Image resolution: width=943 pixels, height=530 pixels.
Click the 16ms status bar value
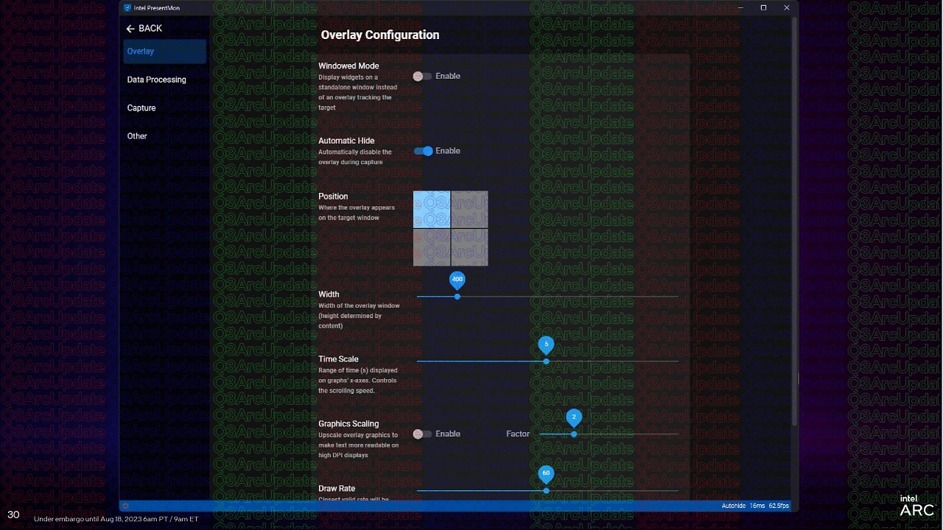coord(757,506)
